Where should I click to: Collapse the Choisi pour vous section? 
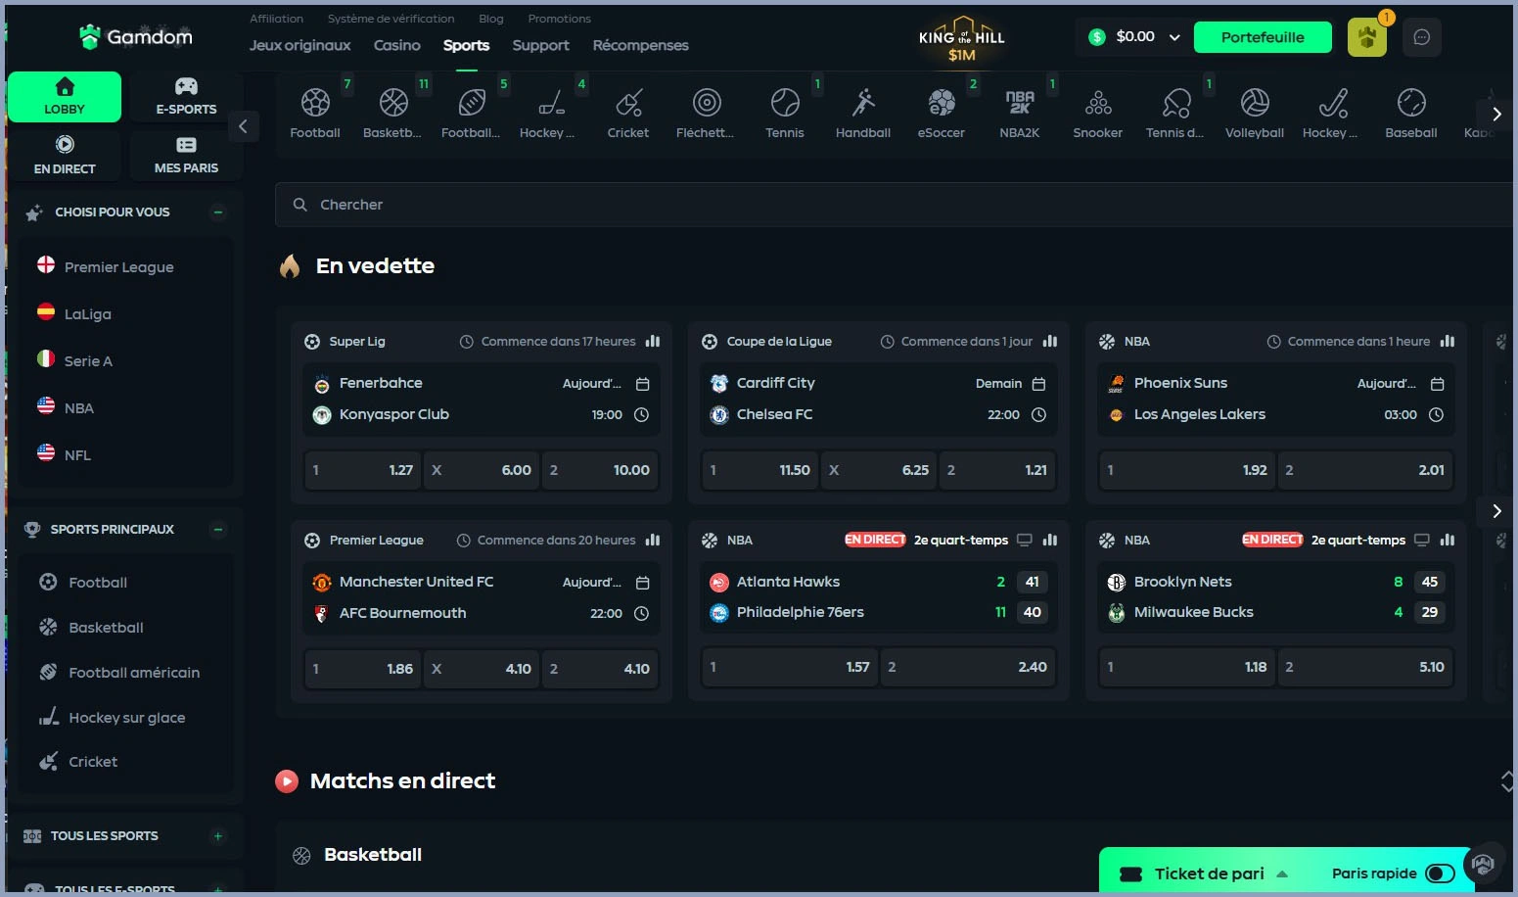[x=218, y=212]
